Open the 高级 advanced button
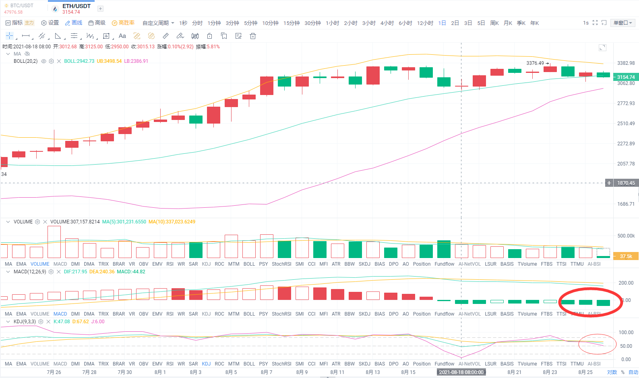Screen dimensions: 639x378 (97, 23)
